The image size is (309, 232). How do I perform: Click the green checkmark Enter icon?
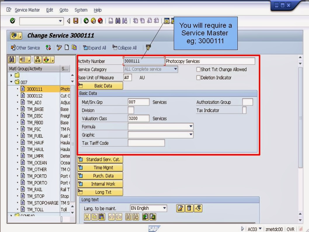pos(13,21)
